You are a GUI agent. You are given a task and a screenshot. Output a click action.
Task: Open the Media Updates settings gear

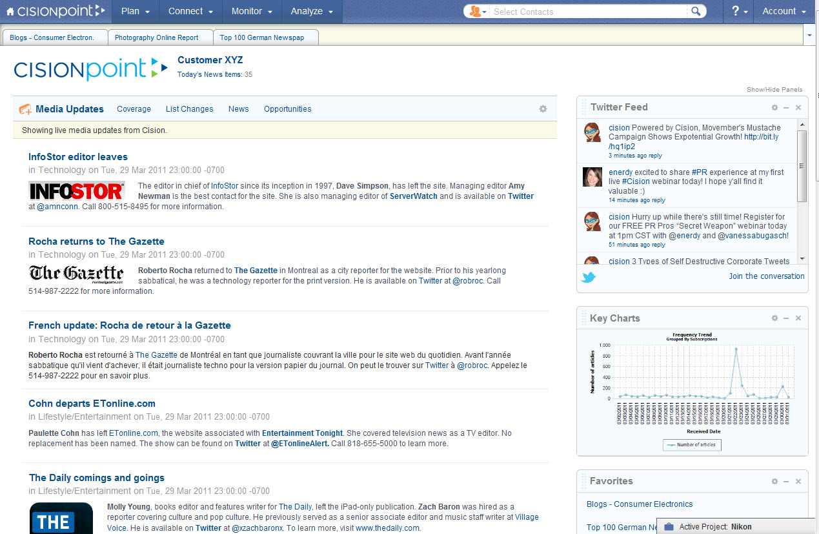(x=543, y=108)
